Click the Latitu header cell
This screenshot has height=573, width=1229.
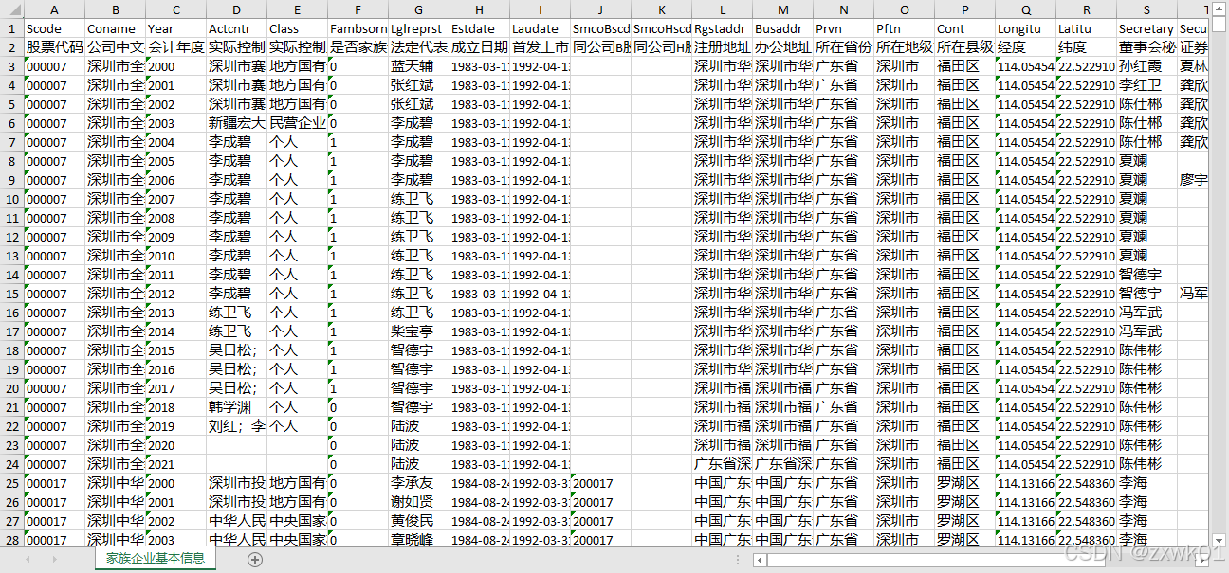[1086, 28]
